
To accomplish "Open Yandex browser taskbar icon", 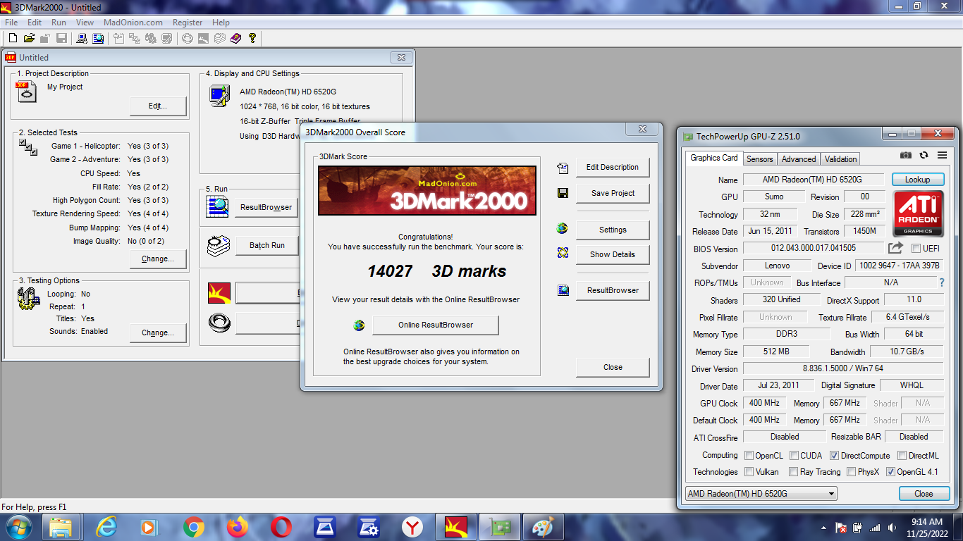I will point(412,527).
